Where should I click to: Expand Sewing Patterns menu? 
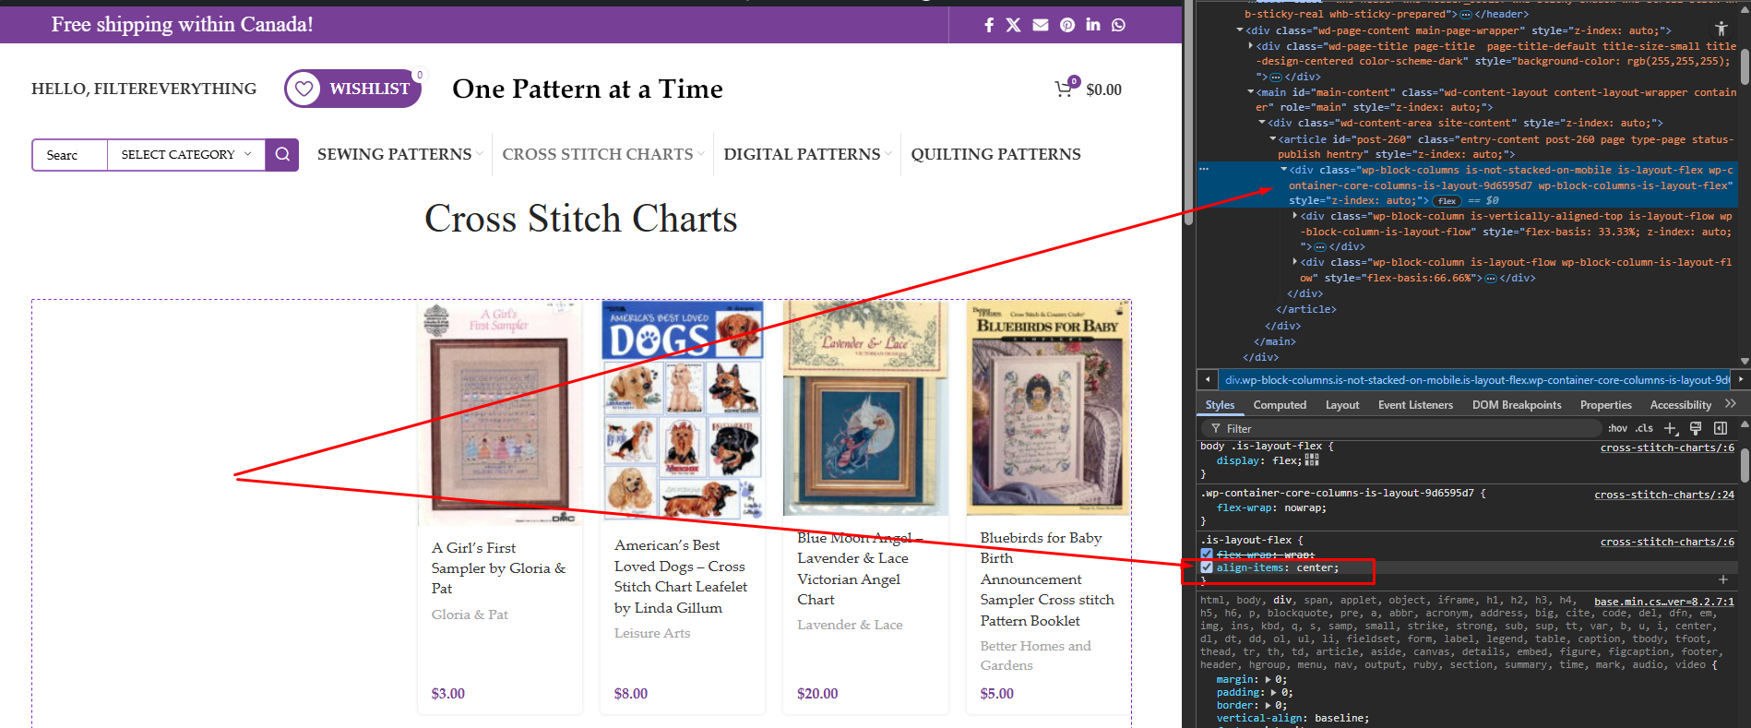[399, 154]
